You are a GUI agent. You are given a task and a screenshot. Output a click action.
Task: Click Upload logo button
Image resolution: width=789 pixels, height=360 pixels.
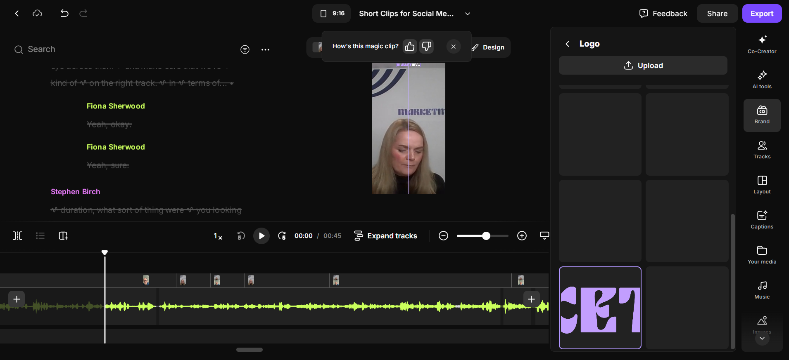tap(643, 66)
